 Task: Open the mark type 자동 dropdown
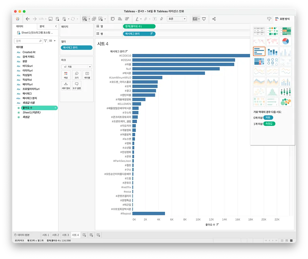(x=76, y=67)
